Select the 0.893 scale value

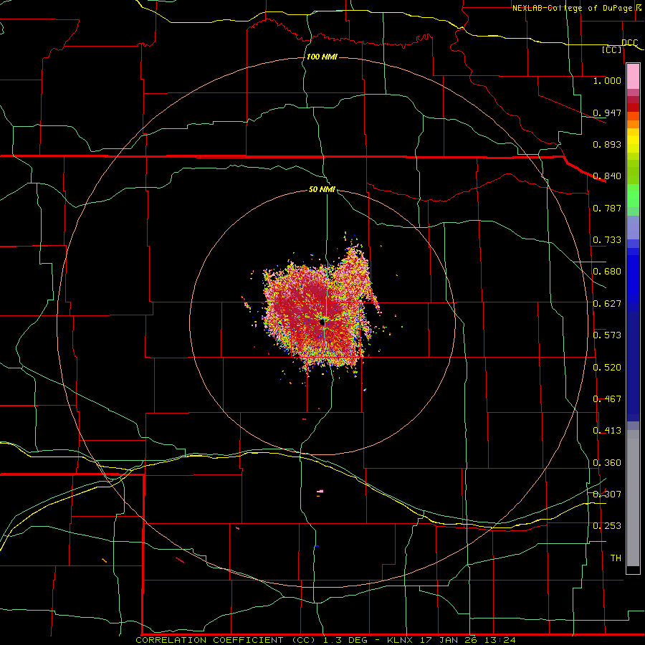(x=607, y=144)
